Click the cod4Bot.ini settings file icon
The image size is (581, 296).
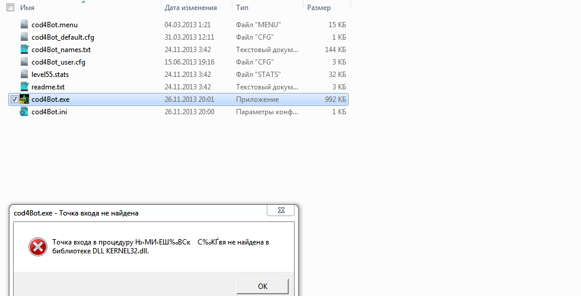point(24,112)
